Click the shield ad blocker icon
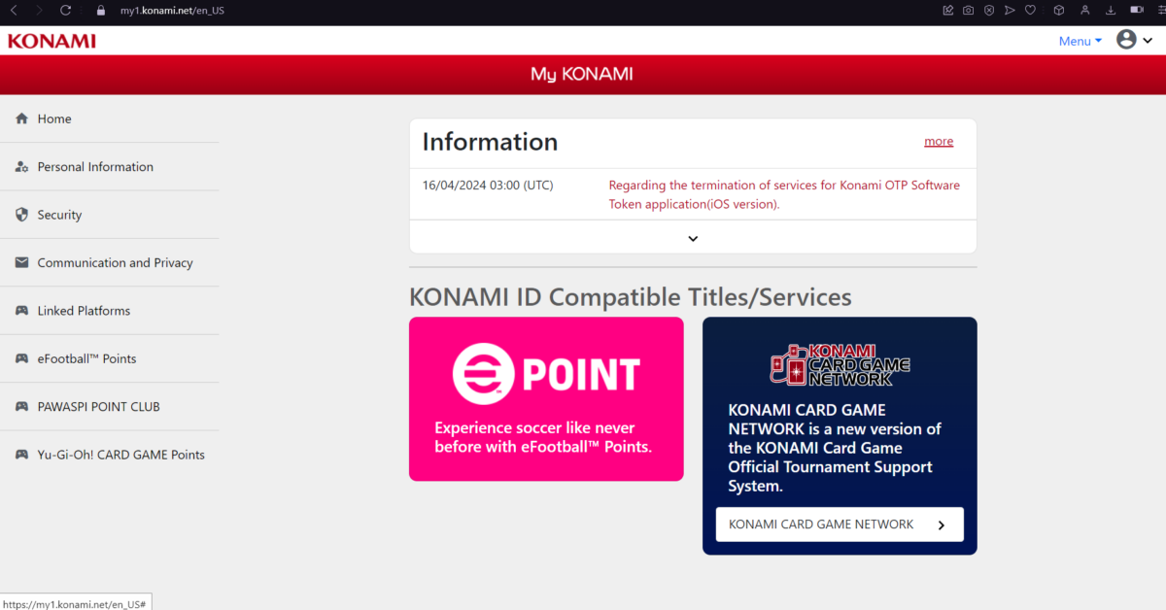The height and width of the screenshot is (610, 1166). 988,11
